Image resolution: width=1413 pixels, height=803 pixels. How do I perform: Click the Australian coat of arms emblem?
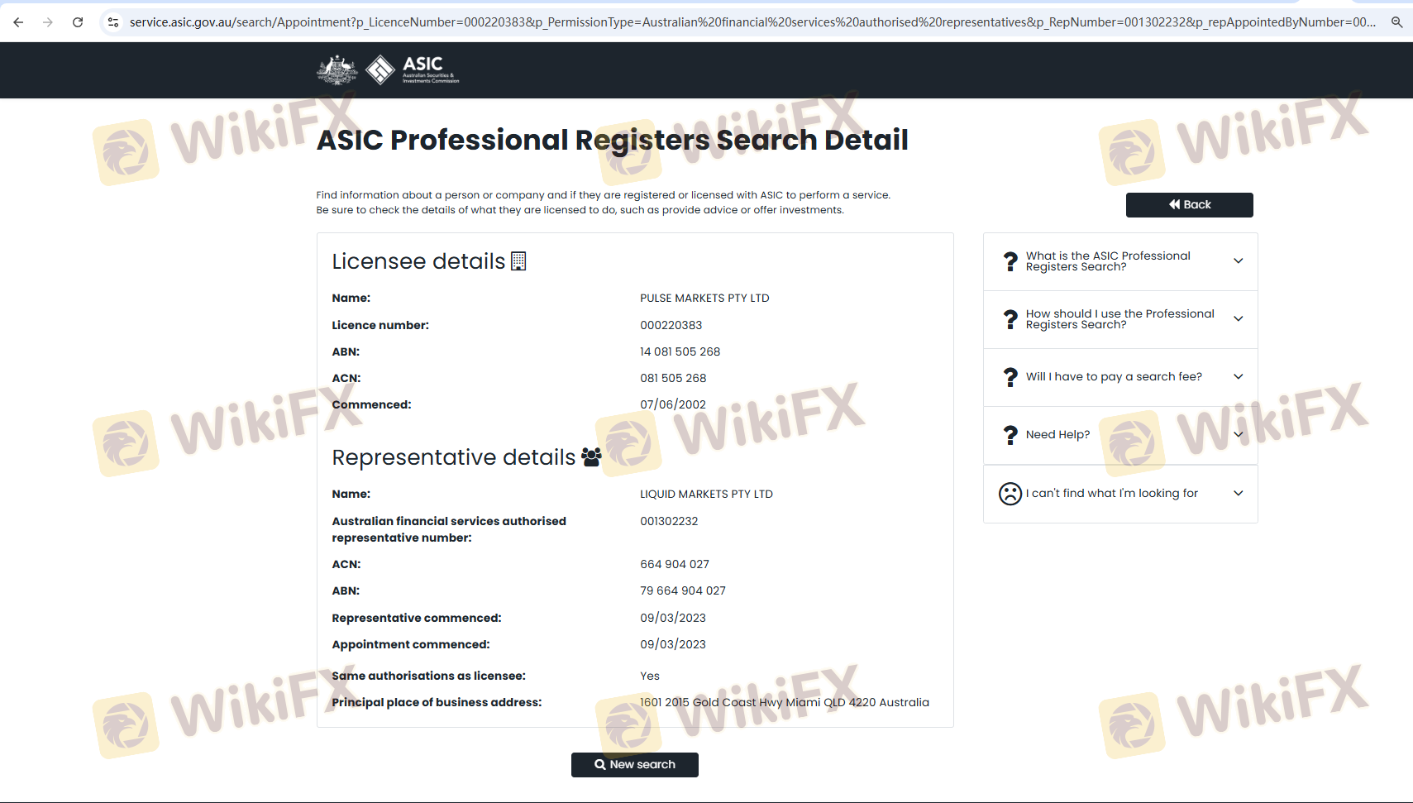[337, 70]
